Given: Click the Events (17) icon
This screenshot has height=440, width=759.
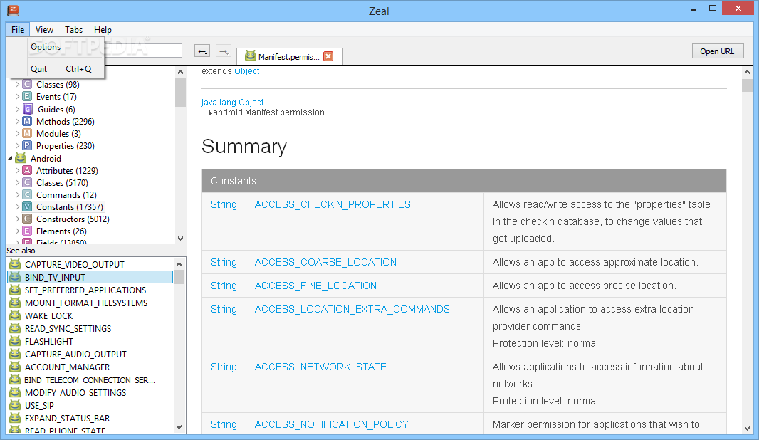Looking at the screenshot, I should (x=28, y=96).
